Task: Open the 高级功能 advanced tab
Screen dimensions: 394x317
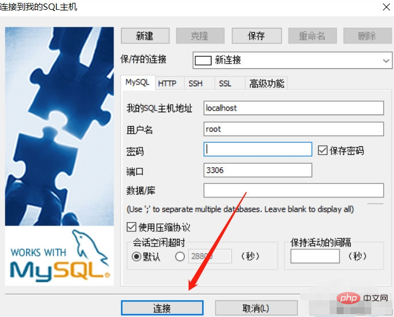Action: (x=267, y=83)
